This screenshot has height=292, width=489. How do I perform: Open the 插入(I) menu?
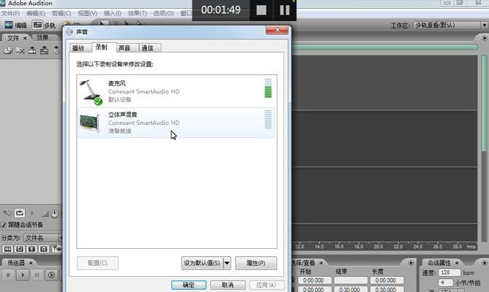(112, 13)
